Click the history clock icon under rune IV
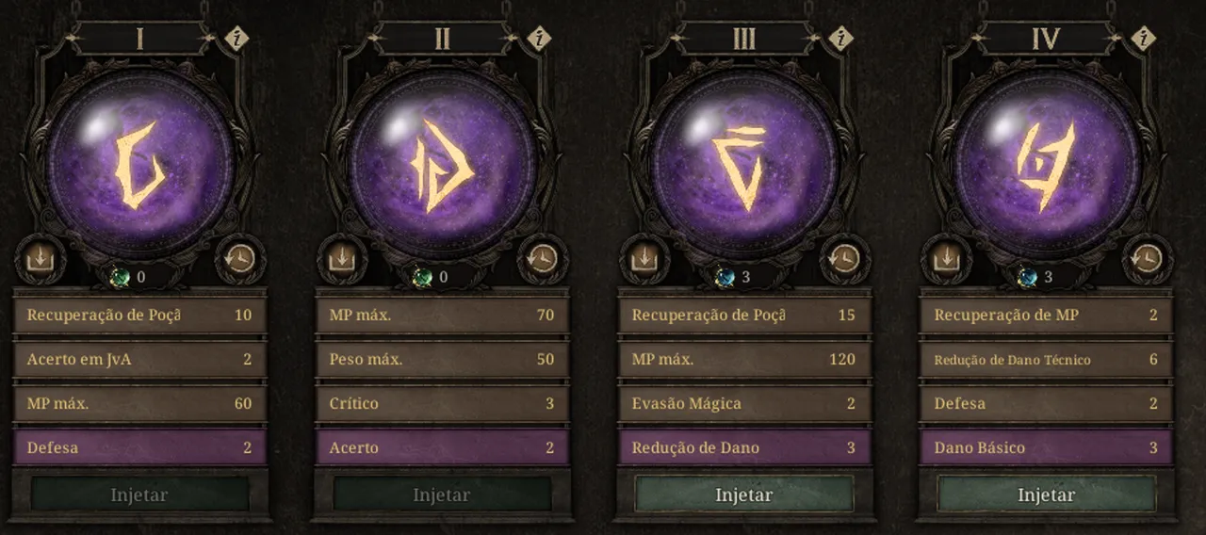1206x535 pixels. (x=1148, y=258)
